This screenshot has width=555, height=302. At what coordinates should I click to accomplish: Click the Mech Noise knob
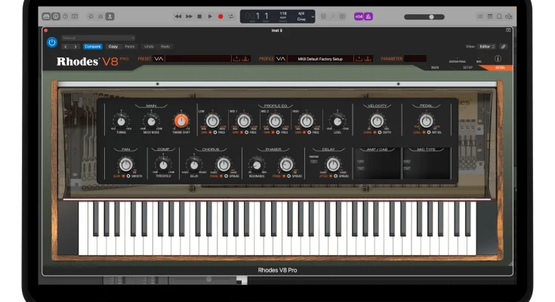(x=151, y=121)
